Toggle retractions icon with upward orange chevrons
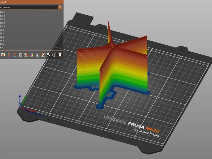 (x=9, y=55)
